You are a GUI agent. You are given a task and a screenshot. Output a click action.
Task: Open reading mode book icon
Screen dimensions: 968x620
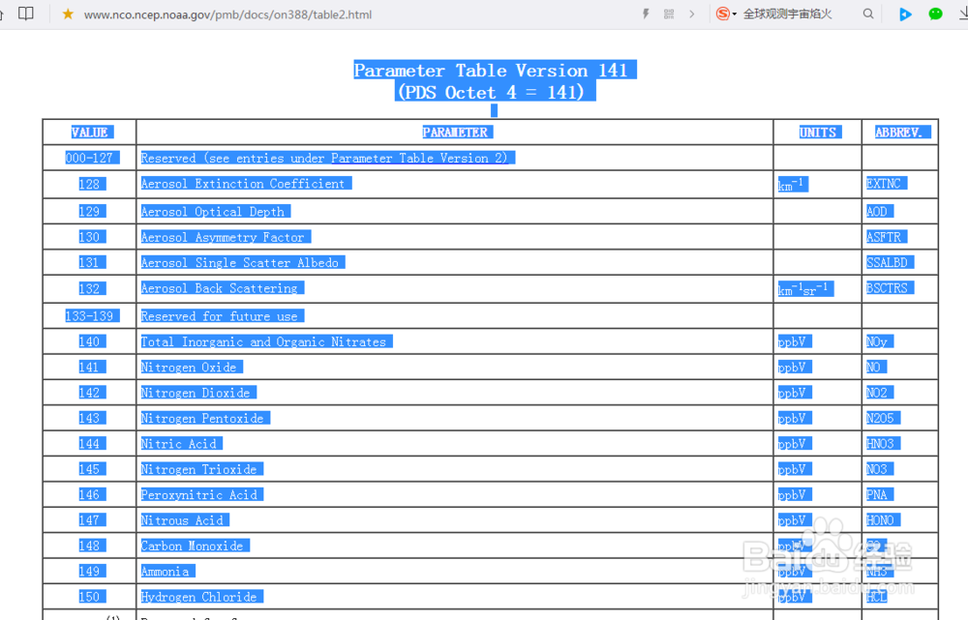[26, 14]
